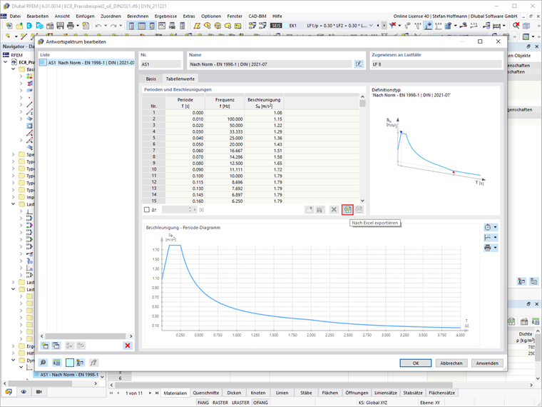Viewport: 542px width, 407px height.
Task: Toggle the RASTER option in the status bar
Action: click(x=220, y=403)
